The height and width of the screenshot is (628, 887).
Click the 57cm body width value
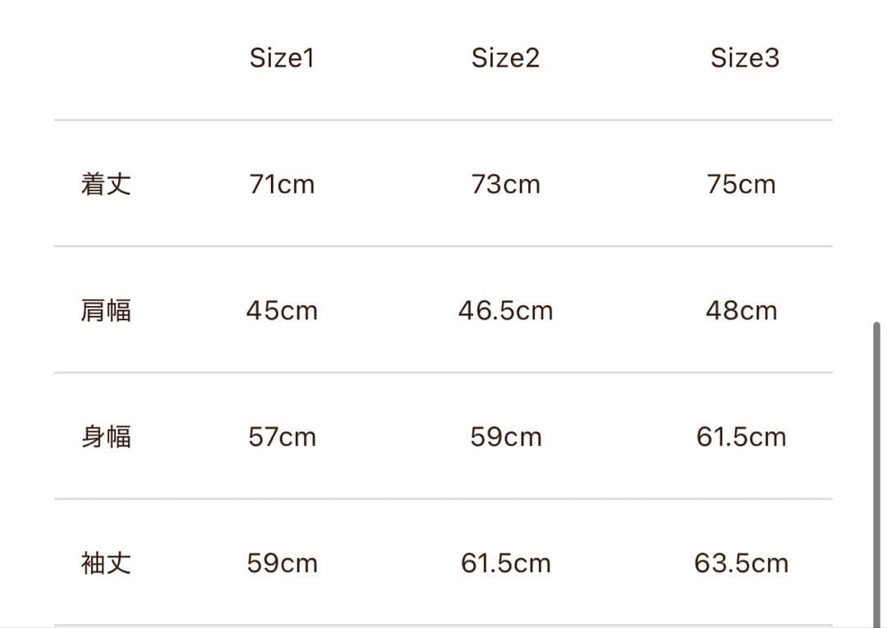282,437
